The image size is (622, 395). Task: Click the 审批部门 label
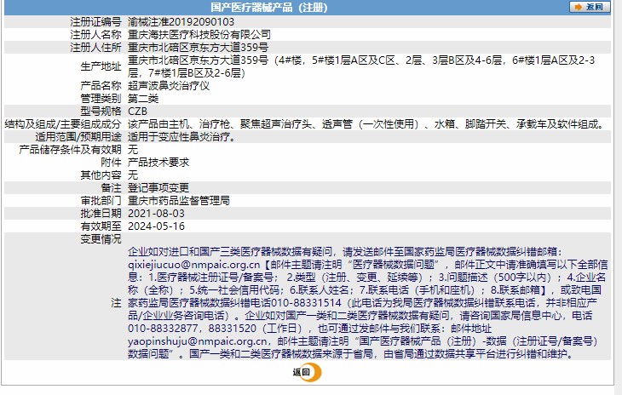(101, 200)
